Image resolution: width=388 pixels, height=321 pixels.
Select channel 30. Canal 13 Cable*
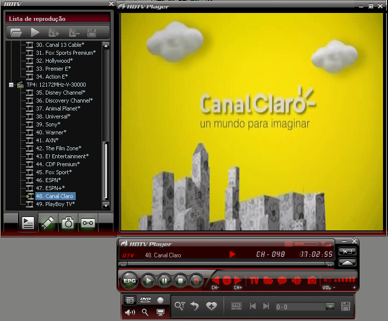[60, 45]
